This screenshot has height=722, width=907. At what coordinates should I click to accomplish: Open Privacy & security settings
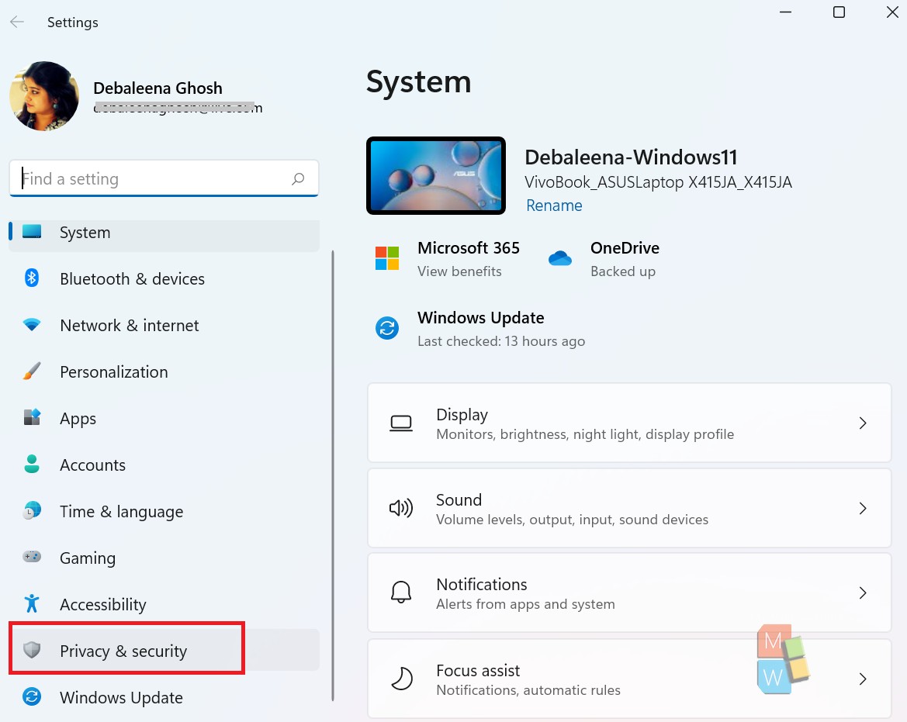164,651
